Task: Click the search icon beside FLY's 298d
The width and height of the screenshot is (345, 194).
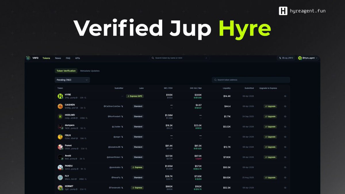Action: (86, 179)
